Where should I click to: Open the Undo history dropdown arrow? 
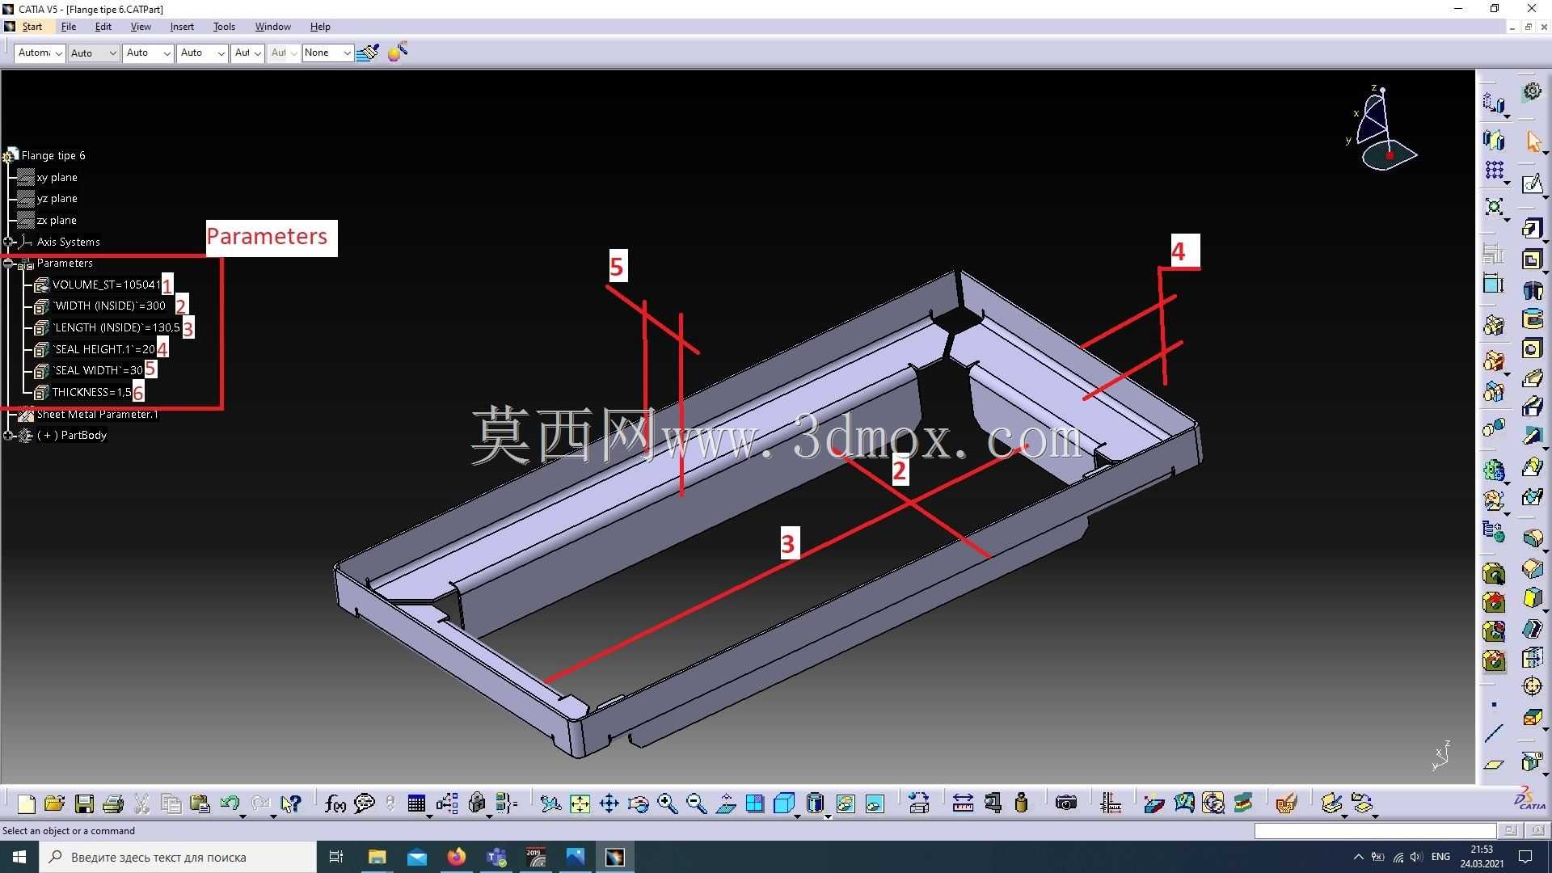point(242,816)
